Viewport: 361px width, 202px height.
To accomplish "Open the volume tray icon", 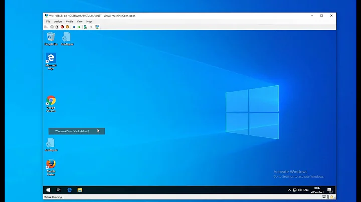I will 300,190.
